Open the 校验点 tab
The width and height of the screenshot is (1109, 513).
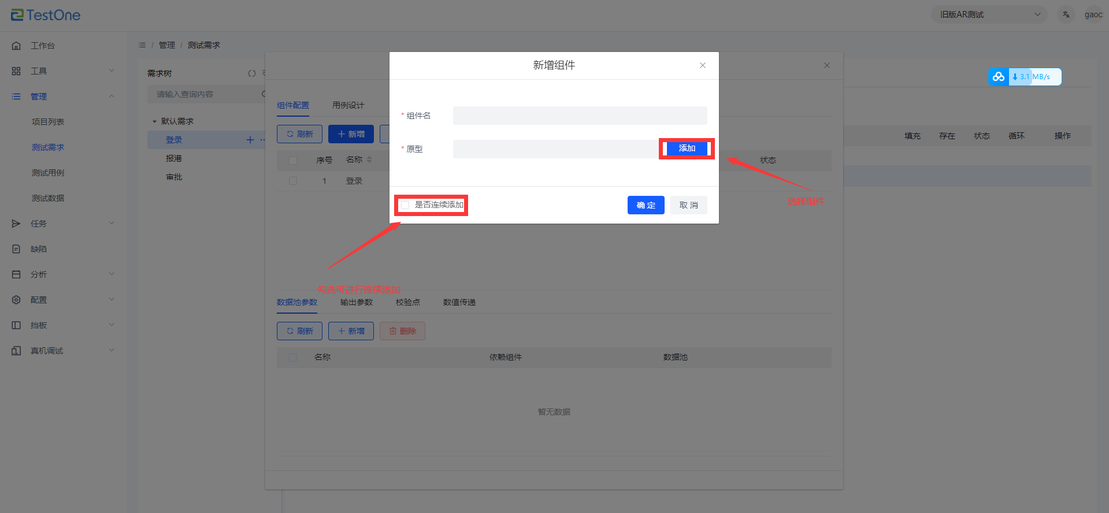[407, 302]
